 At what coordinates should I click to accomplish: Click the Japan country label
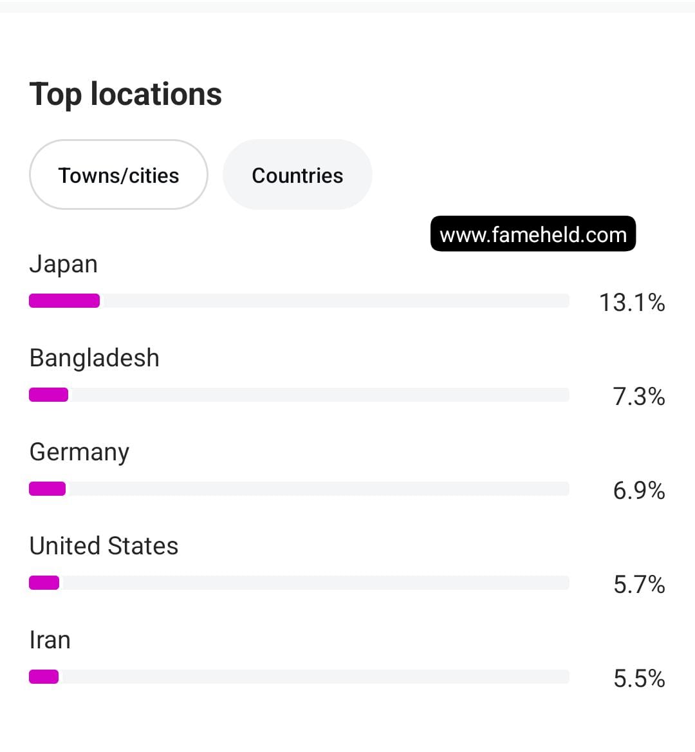coord(64,265)
